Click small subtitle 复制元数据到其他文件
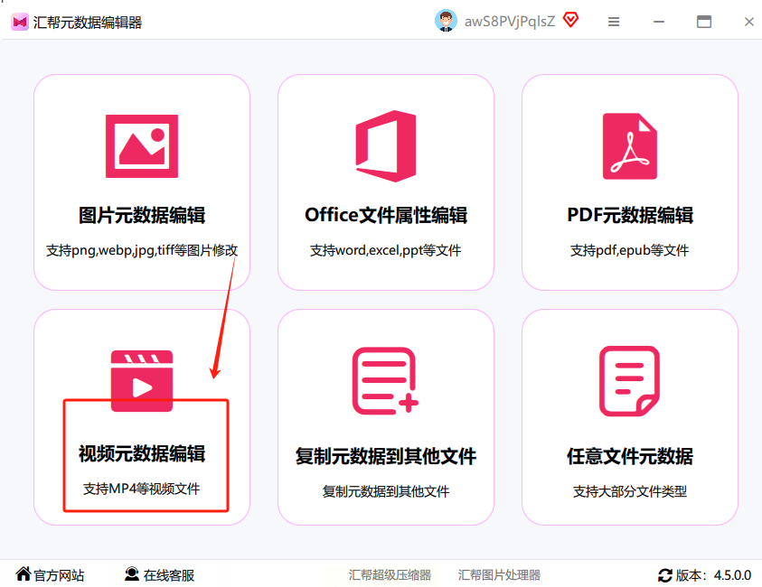Screen dimensions: 762x587 (x=386, y=491)
